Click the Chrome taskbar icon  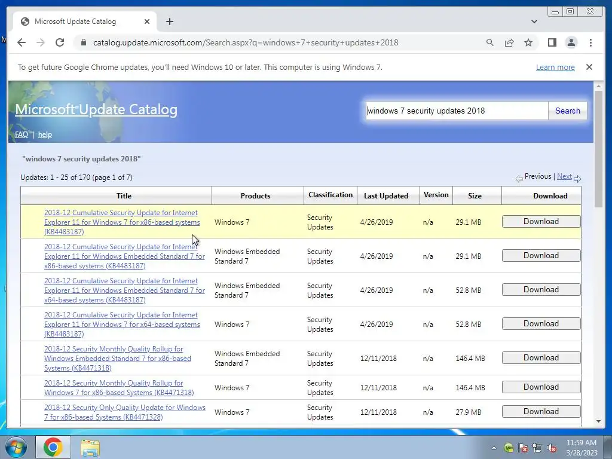(53, 447)
